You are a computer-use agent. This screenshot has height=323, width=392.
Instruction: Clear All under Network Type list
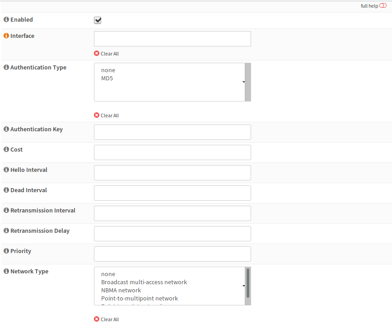(x=107, y=319)
